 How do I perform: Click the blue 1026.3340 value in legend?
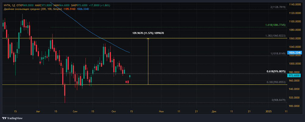click(83, 9)
